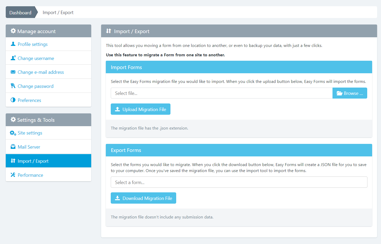Open Profile settings page
The width and height of the screenshot is (381, 244).
(33, 44)
